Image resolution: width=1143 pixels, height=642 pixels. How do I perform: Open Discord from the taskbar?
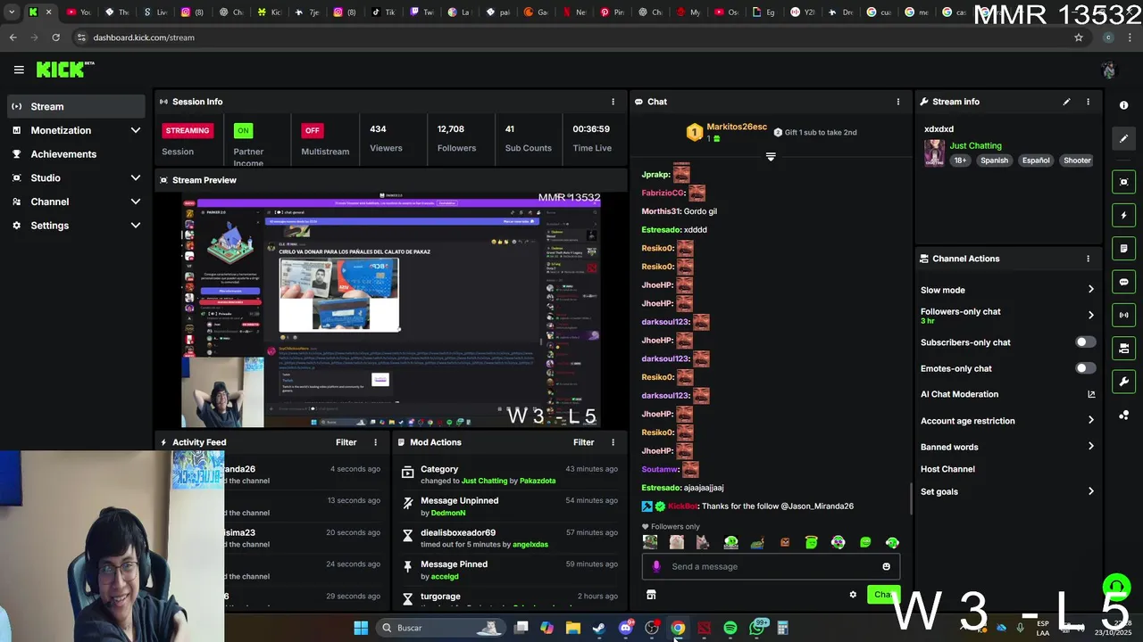[625, 628]
